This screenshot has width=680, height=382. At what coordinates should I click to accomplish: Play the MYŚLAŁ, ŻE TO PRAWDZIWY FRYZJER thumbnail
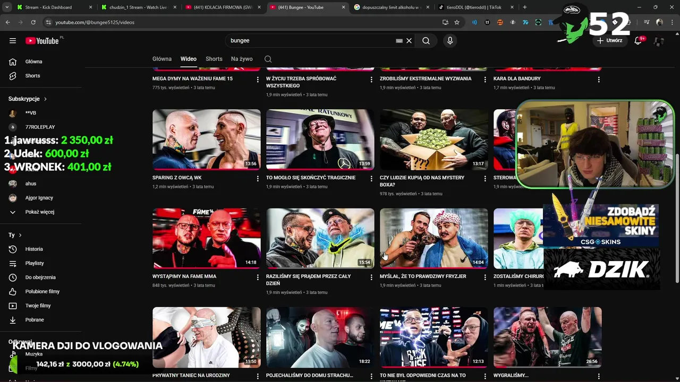pyautogui.click(x=434, y=238)
